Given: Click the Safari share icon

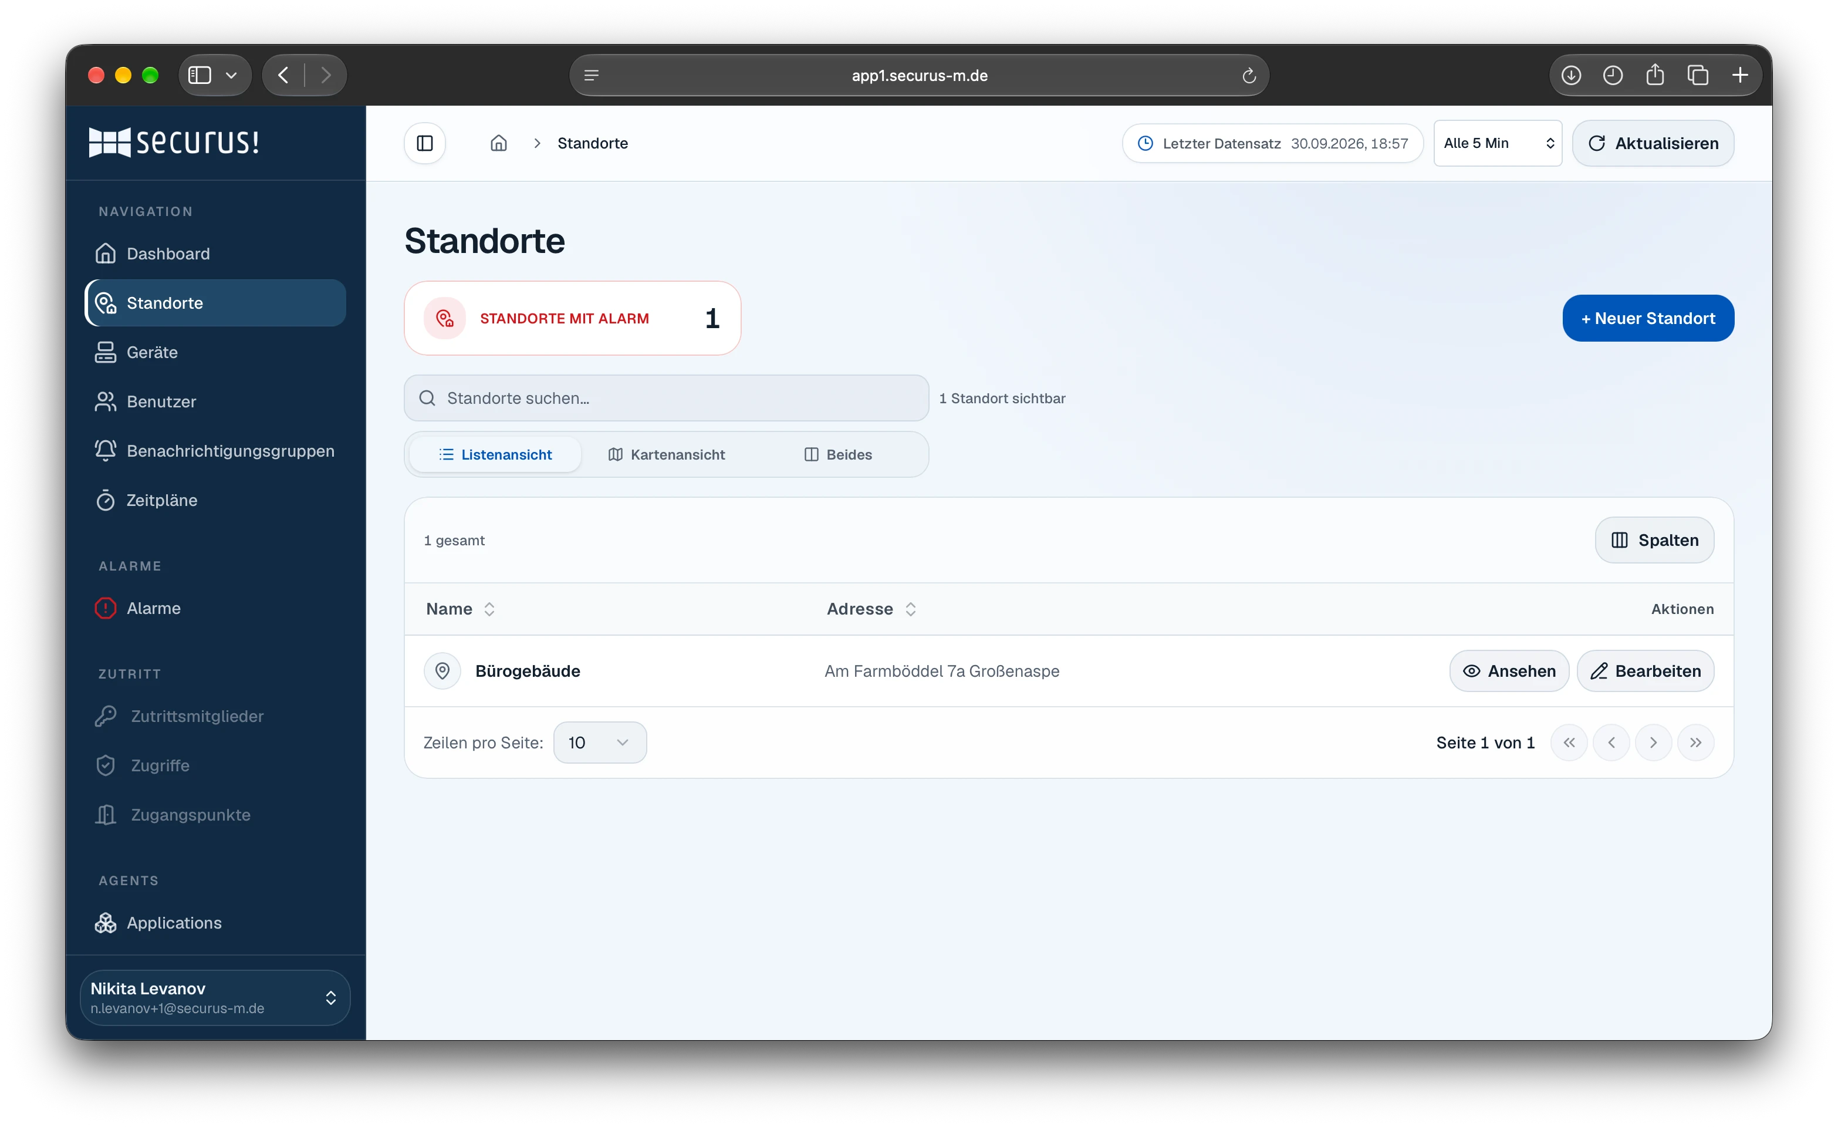Looking at the screenshot, I should click(x=1654, y=75).
